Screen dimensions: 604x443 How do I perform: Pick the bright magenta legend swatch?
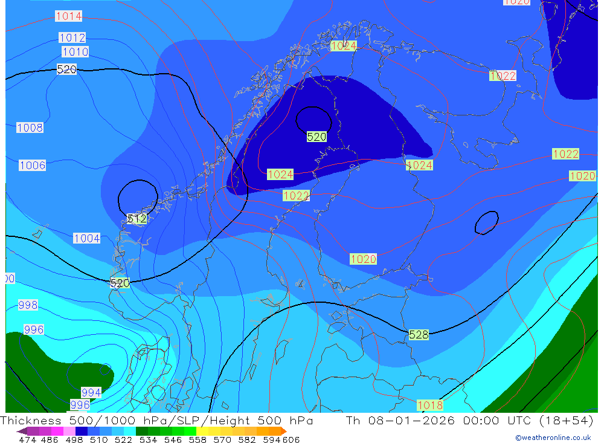click(x=57, y=431)
